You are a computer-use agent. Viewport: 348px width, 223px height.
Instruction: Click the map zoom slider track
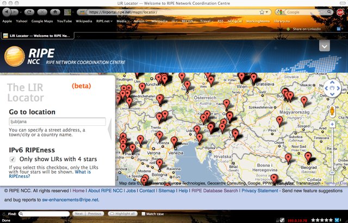(x=332, y=148)
